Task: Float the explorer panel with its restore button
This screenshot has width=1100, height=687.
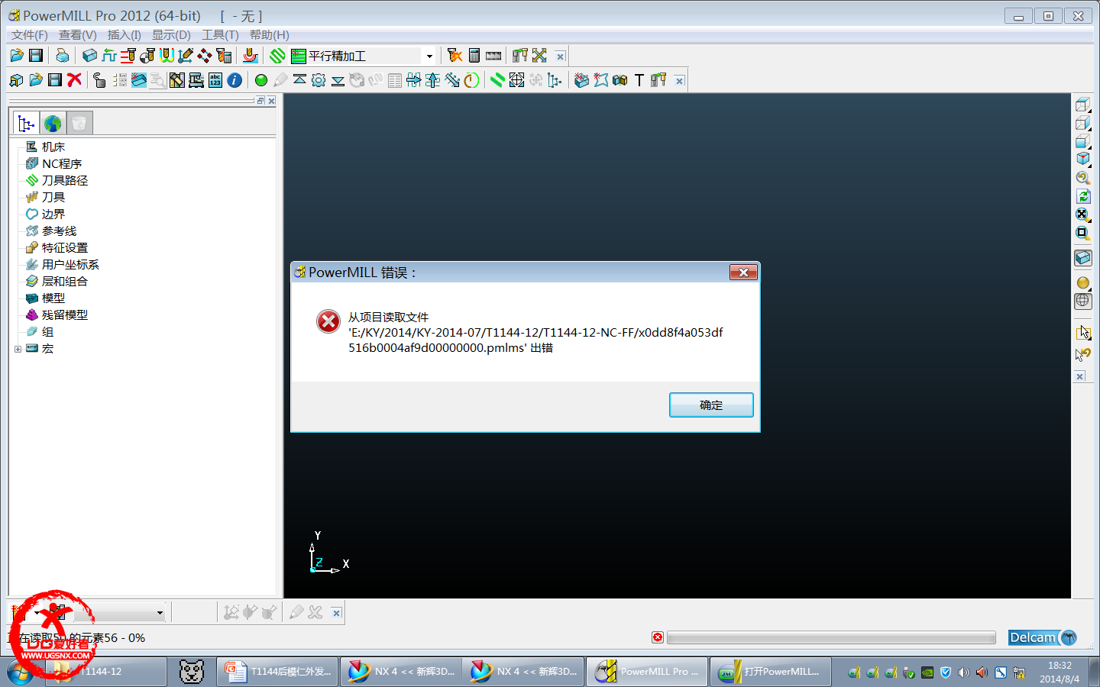Action: coord(260,101)
